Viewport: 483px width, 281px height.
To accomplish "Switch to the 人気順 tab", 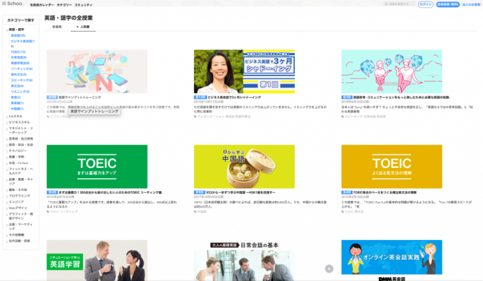I will (x=83, y=27).
